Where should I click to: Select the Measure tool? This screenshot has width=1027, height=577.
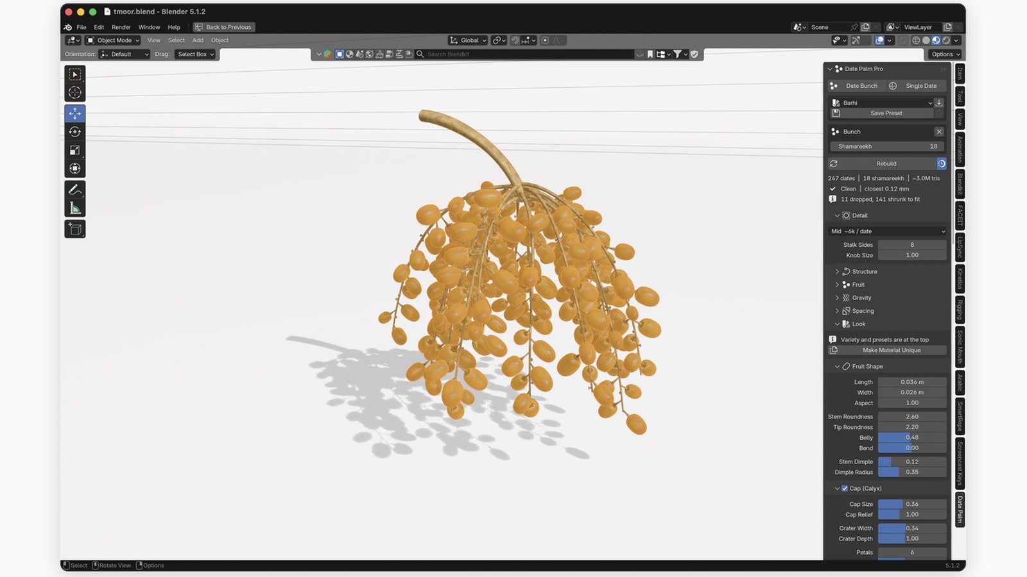(x=75, y=208)
